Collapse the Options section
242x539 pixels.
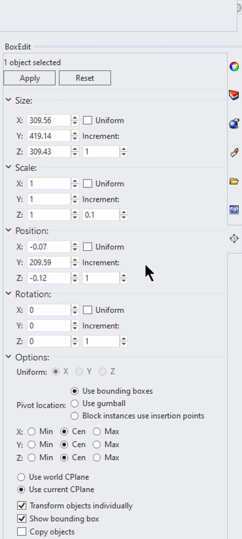coord(8,357)
